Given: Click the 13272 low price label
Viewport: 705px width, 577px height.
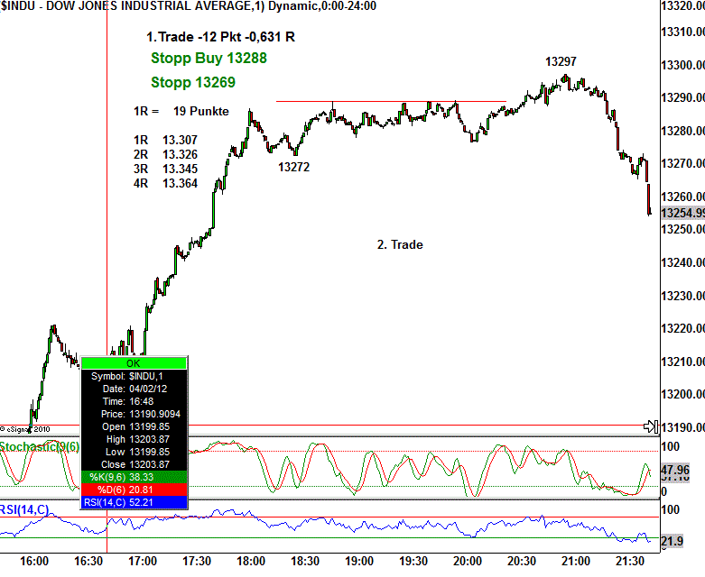Looking at the screenshot, I should click(x=294, y=167).
